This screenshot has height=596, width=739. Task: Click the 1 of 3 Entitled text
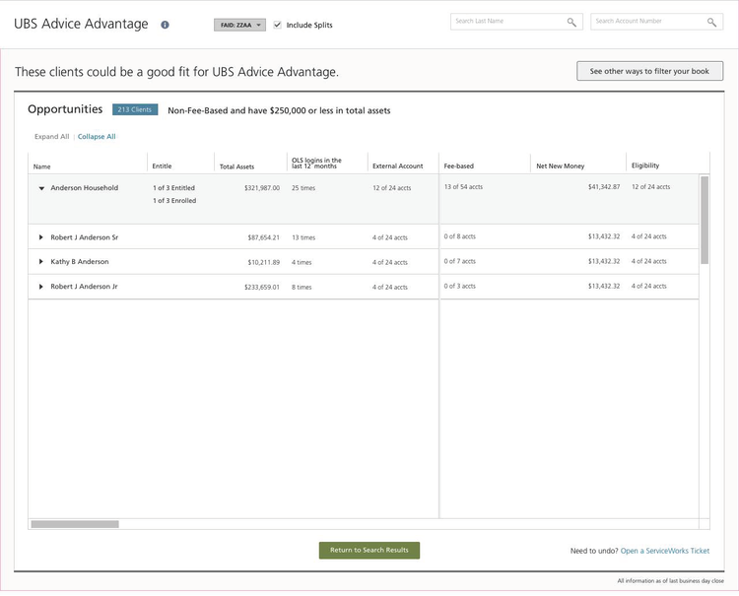point(173,188)
